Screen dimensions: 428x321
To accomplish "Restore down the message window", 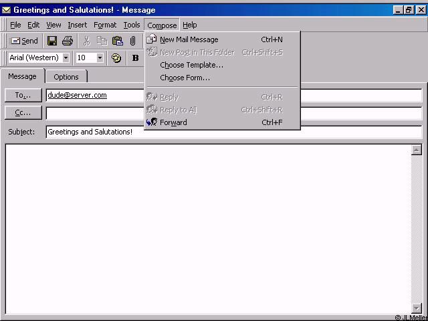I will (x=409, y=11).
